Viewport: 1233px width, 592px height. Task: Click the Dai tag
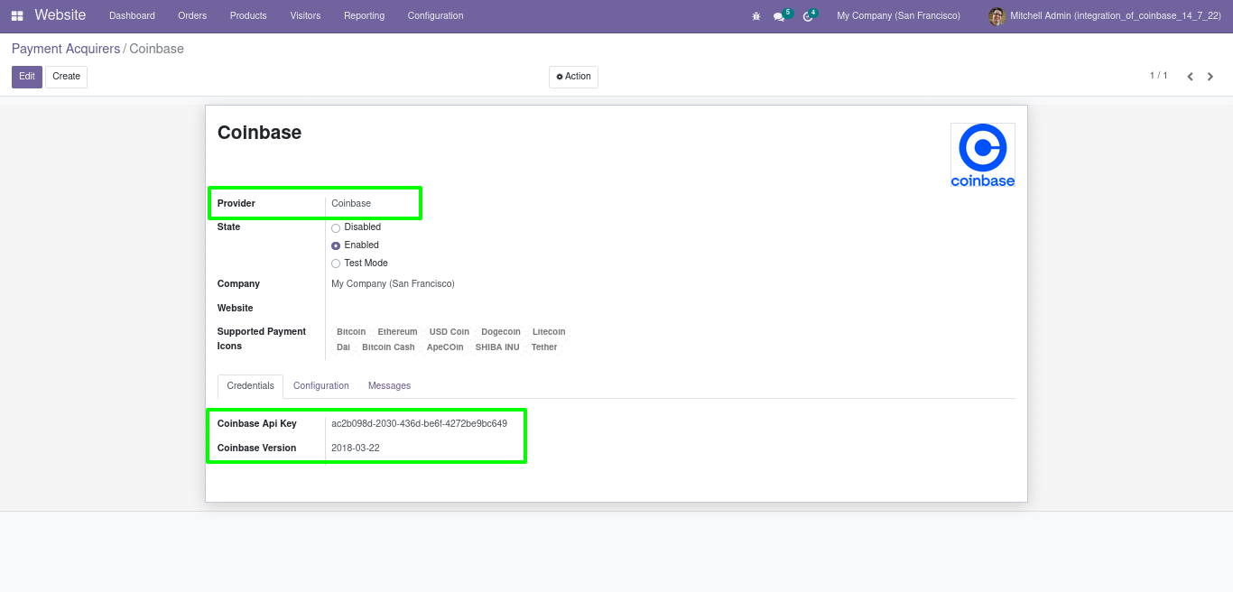pos(343,347)
